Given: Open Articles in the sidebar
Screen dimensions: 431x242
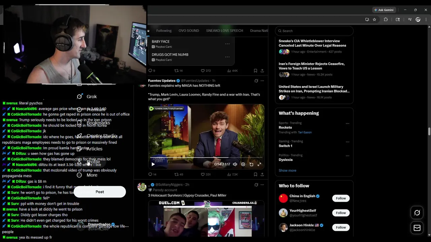Looking at the screenshot, I should [90, 149].
